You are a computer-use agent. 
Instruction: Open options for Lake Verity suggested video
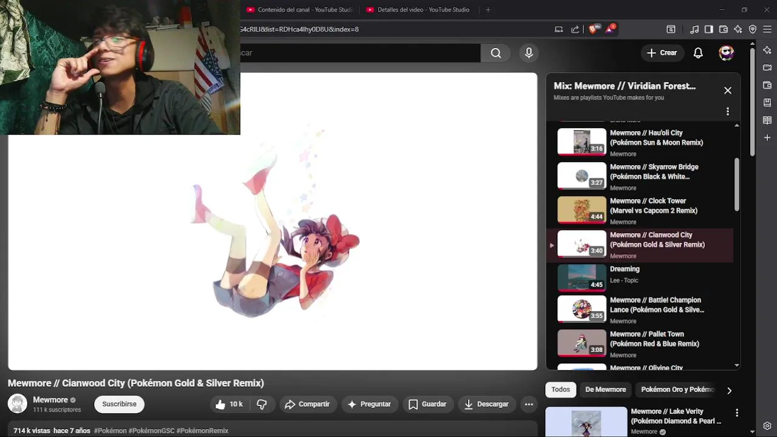click(x=737, y=413)
